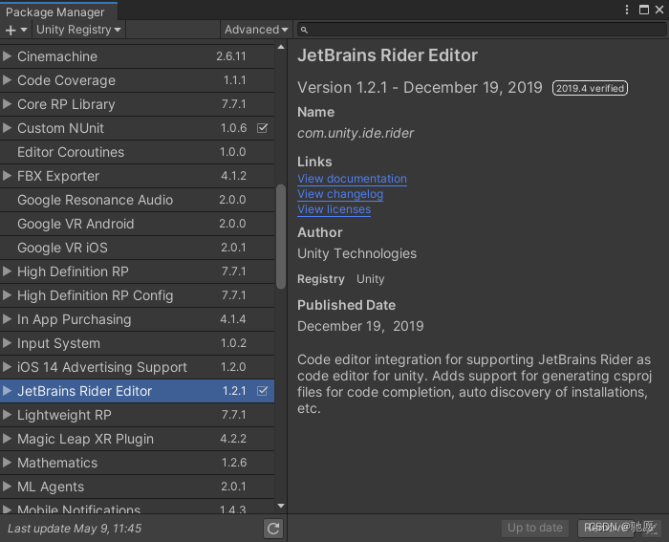Close the Package Manager window

point(659,10)
